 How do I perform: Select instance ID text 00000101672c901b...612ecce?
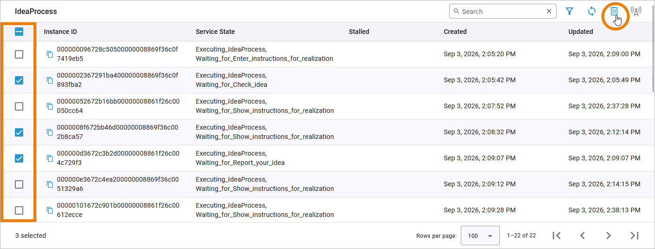(118, 210)
